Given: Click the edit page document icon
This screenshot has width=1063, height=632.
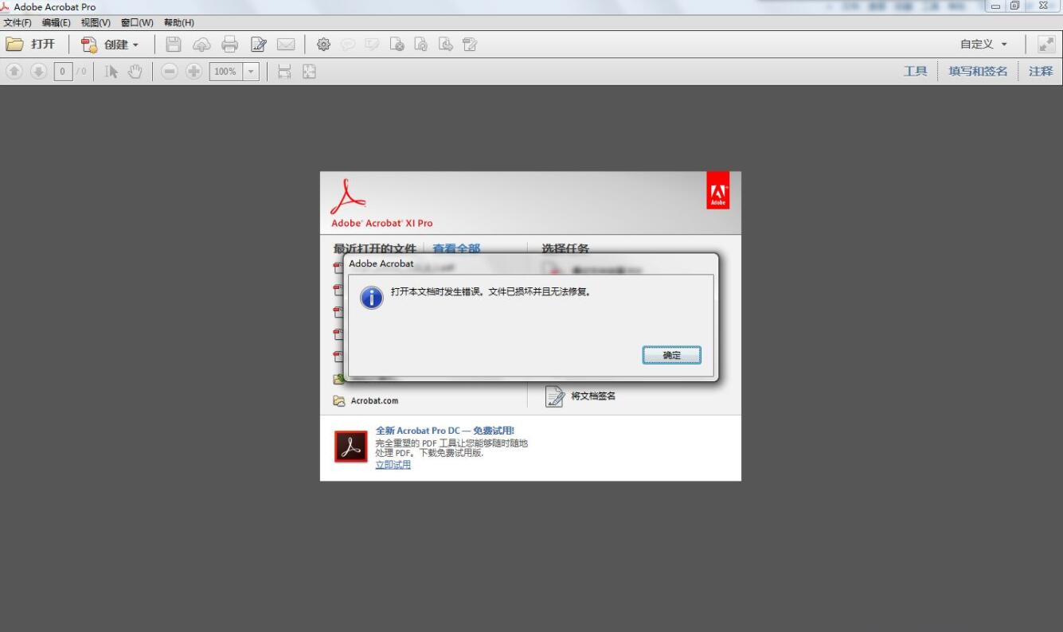Looking at the screenshot, I should click(470, 45).
